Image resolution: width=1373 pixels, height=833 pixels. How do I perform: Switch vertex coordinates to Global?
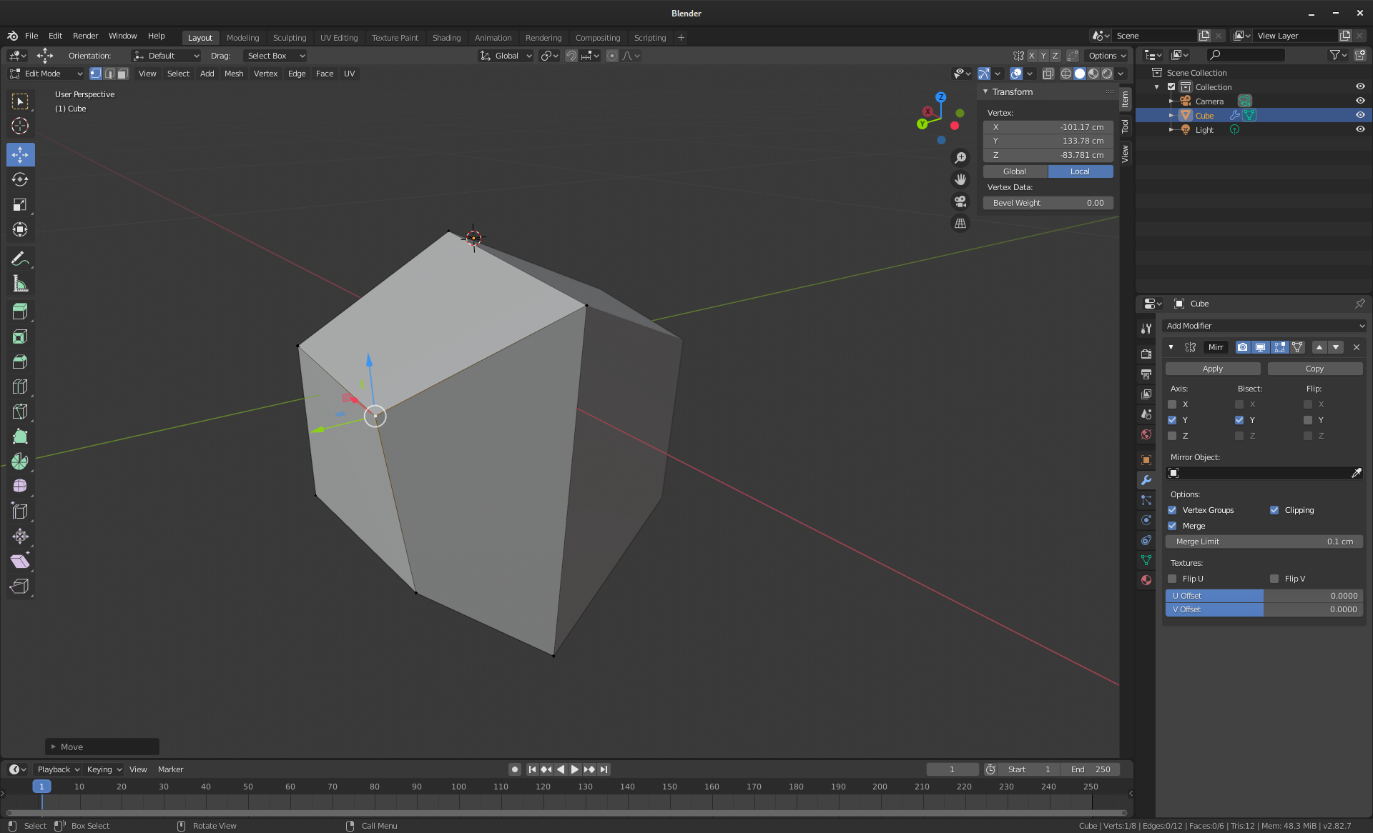point(1014,171)
